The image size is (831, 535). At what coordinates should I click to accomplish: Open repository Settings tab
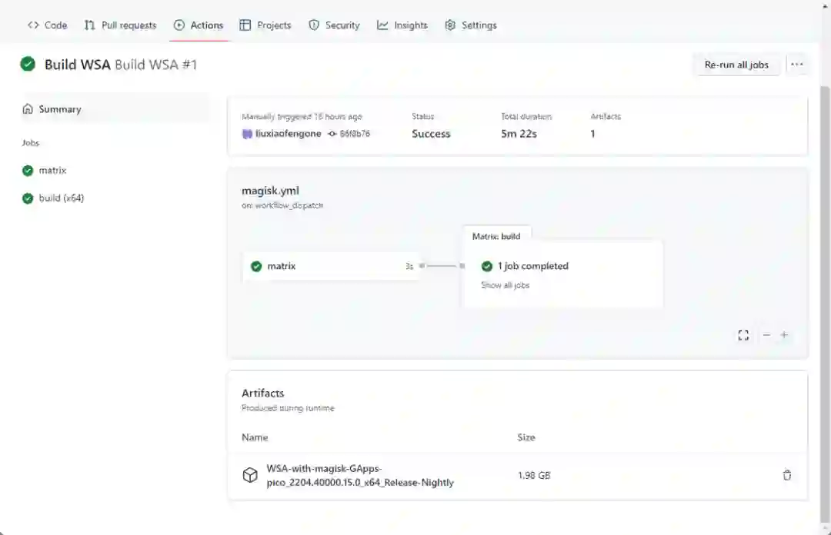(x=471, y=25)
